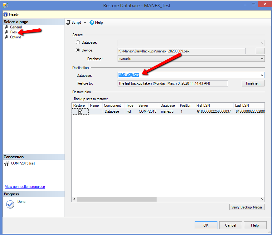Click Verify Backup Media button
The height and width of the screenshot is (235, 272).
tap(247, 207)
